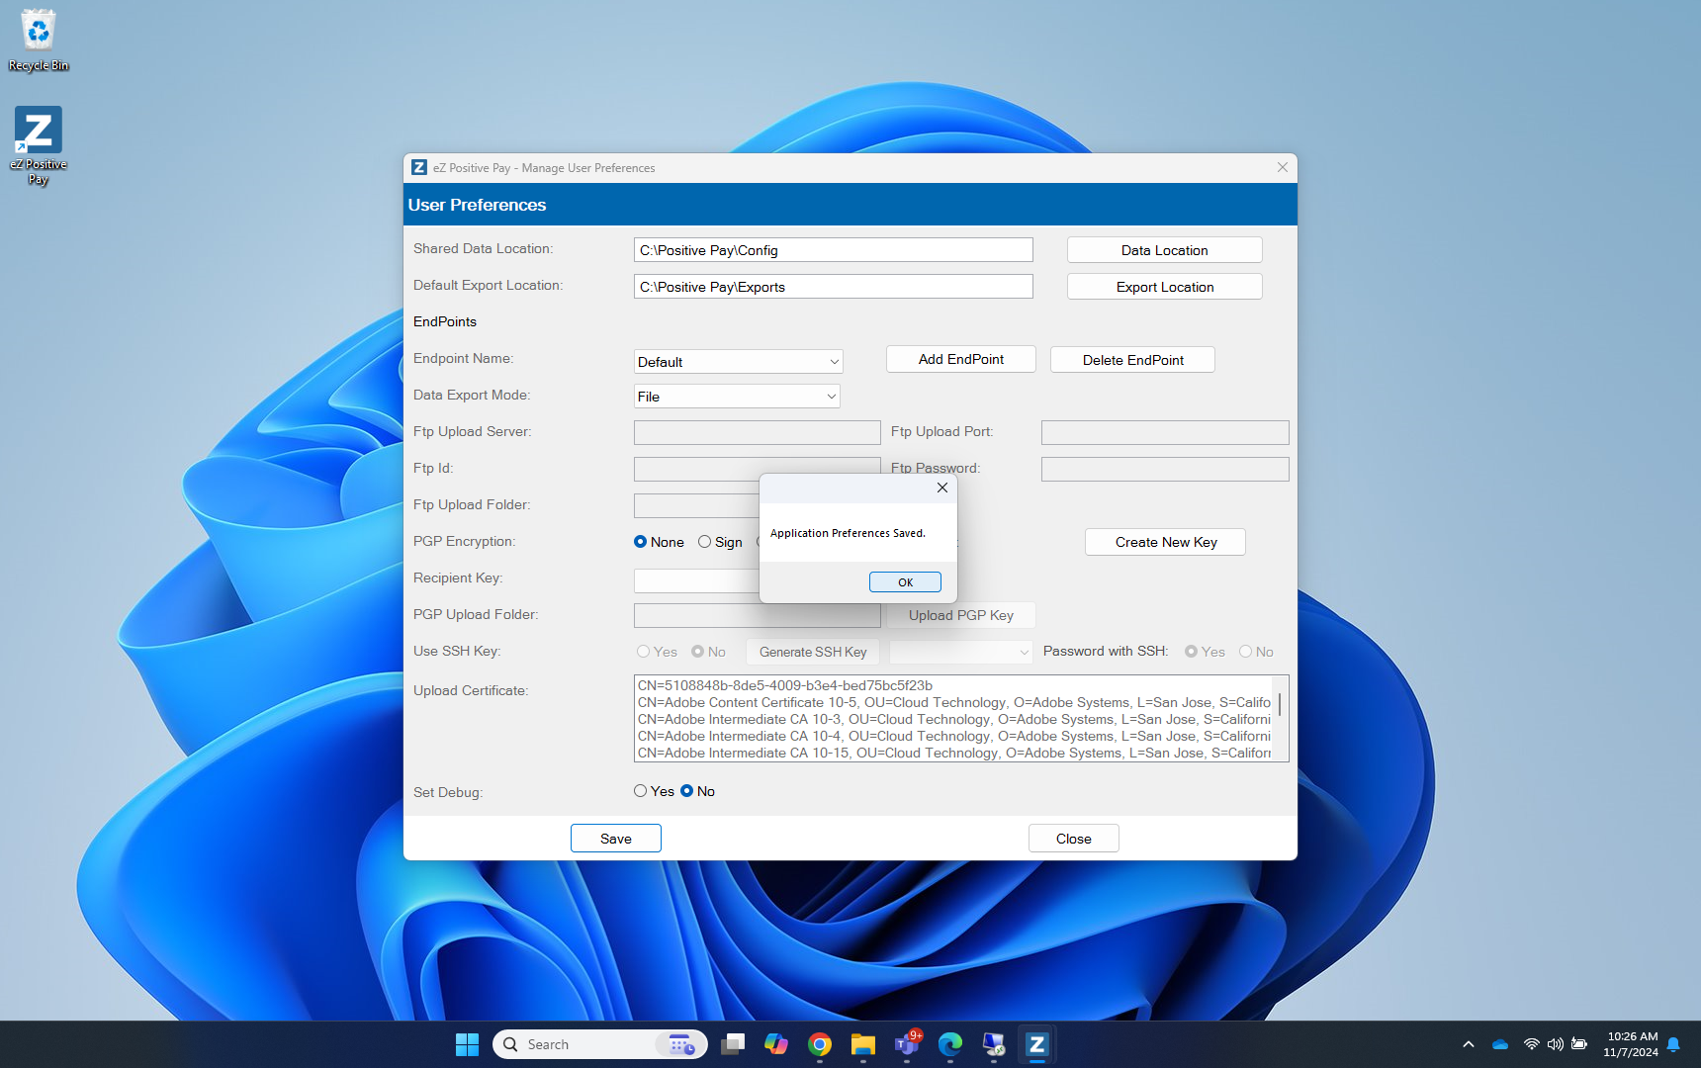Click the Export Location button
This screenshot has height=1068, width=1701.
click(1165, 287)
